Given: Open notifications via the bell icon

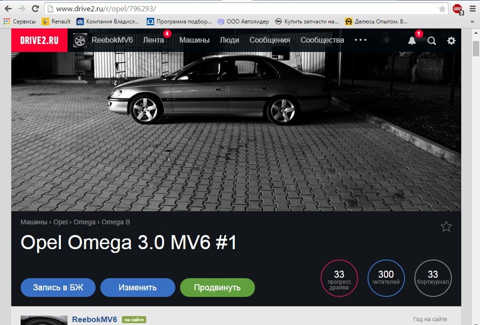Looking at the screenshot, I should pos(412,40).
